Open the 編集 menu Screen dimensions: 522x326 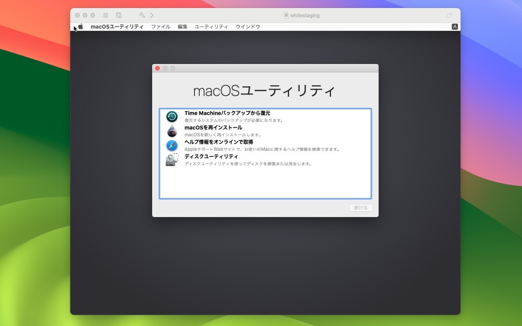coord(182,26)
